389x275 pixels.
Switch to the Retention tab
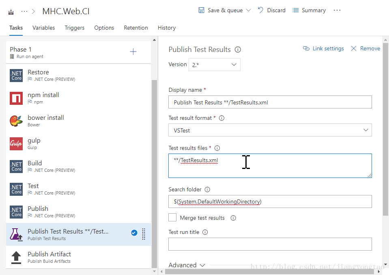[136, 28]
